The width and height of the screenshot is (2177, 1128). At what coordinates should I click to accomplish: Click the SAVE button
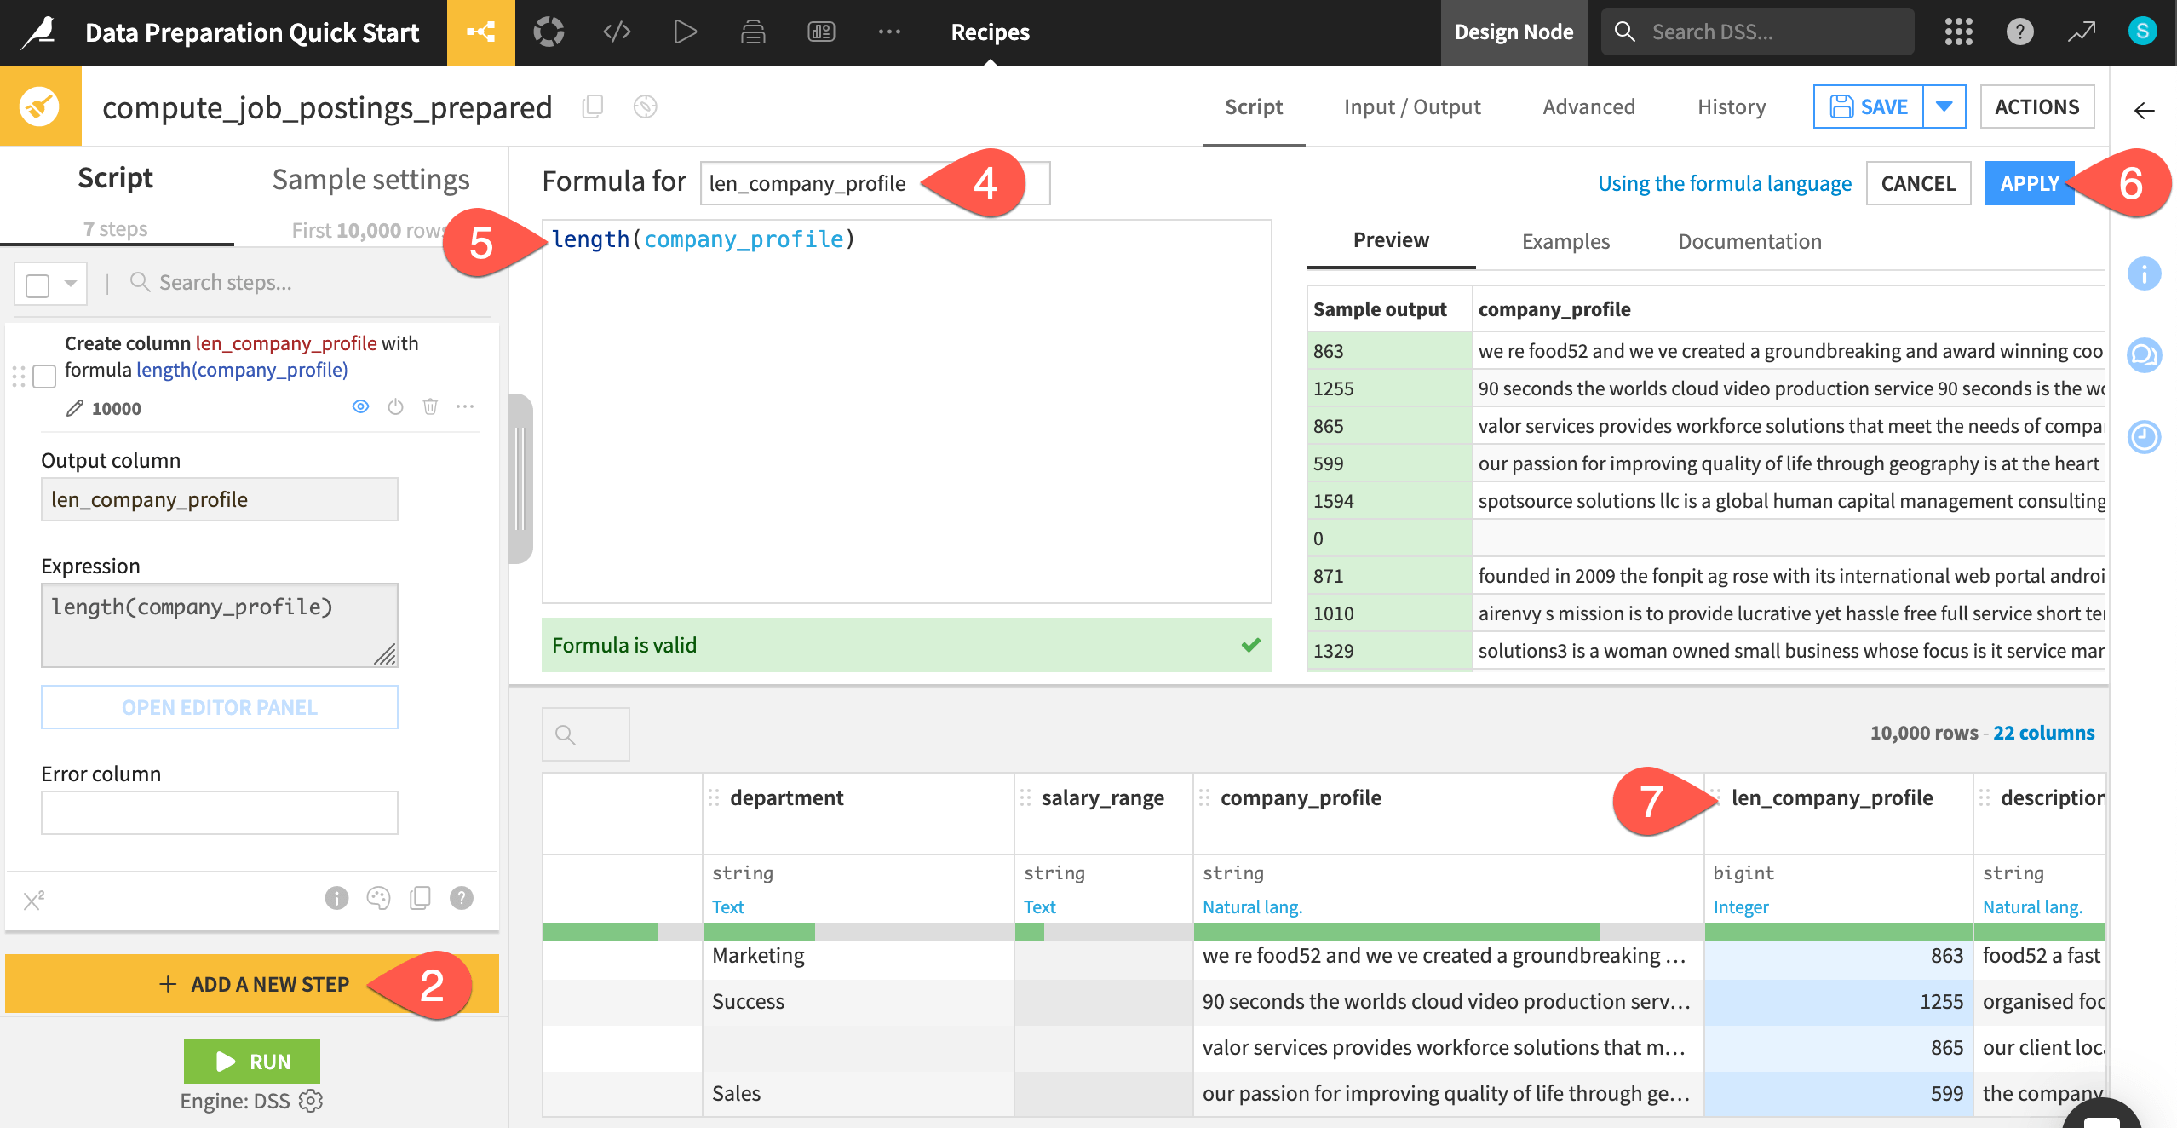click(x=1869, y=106)
